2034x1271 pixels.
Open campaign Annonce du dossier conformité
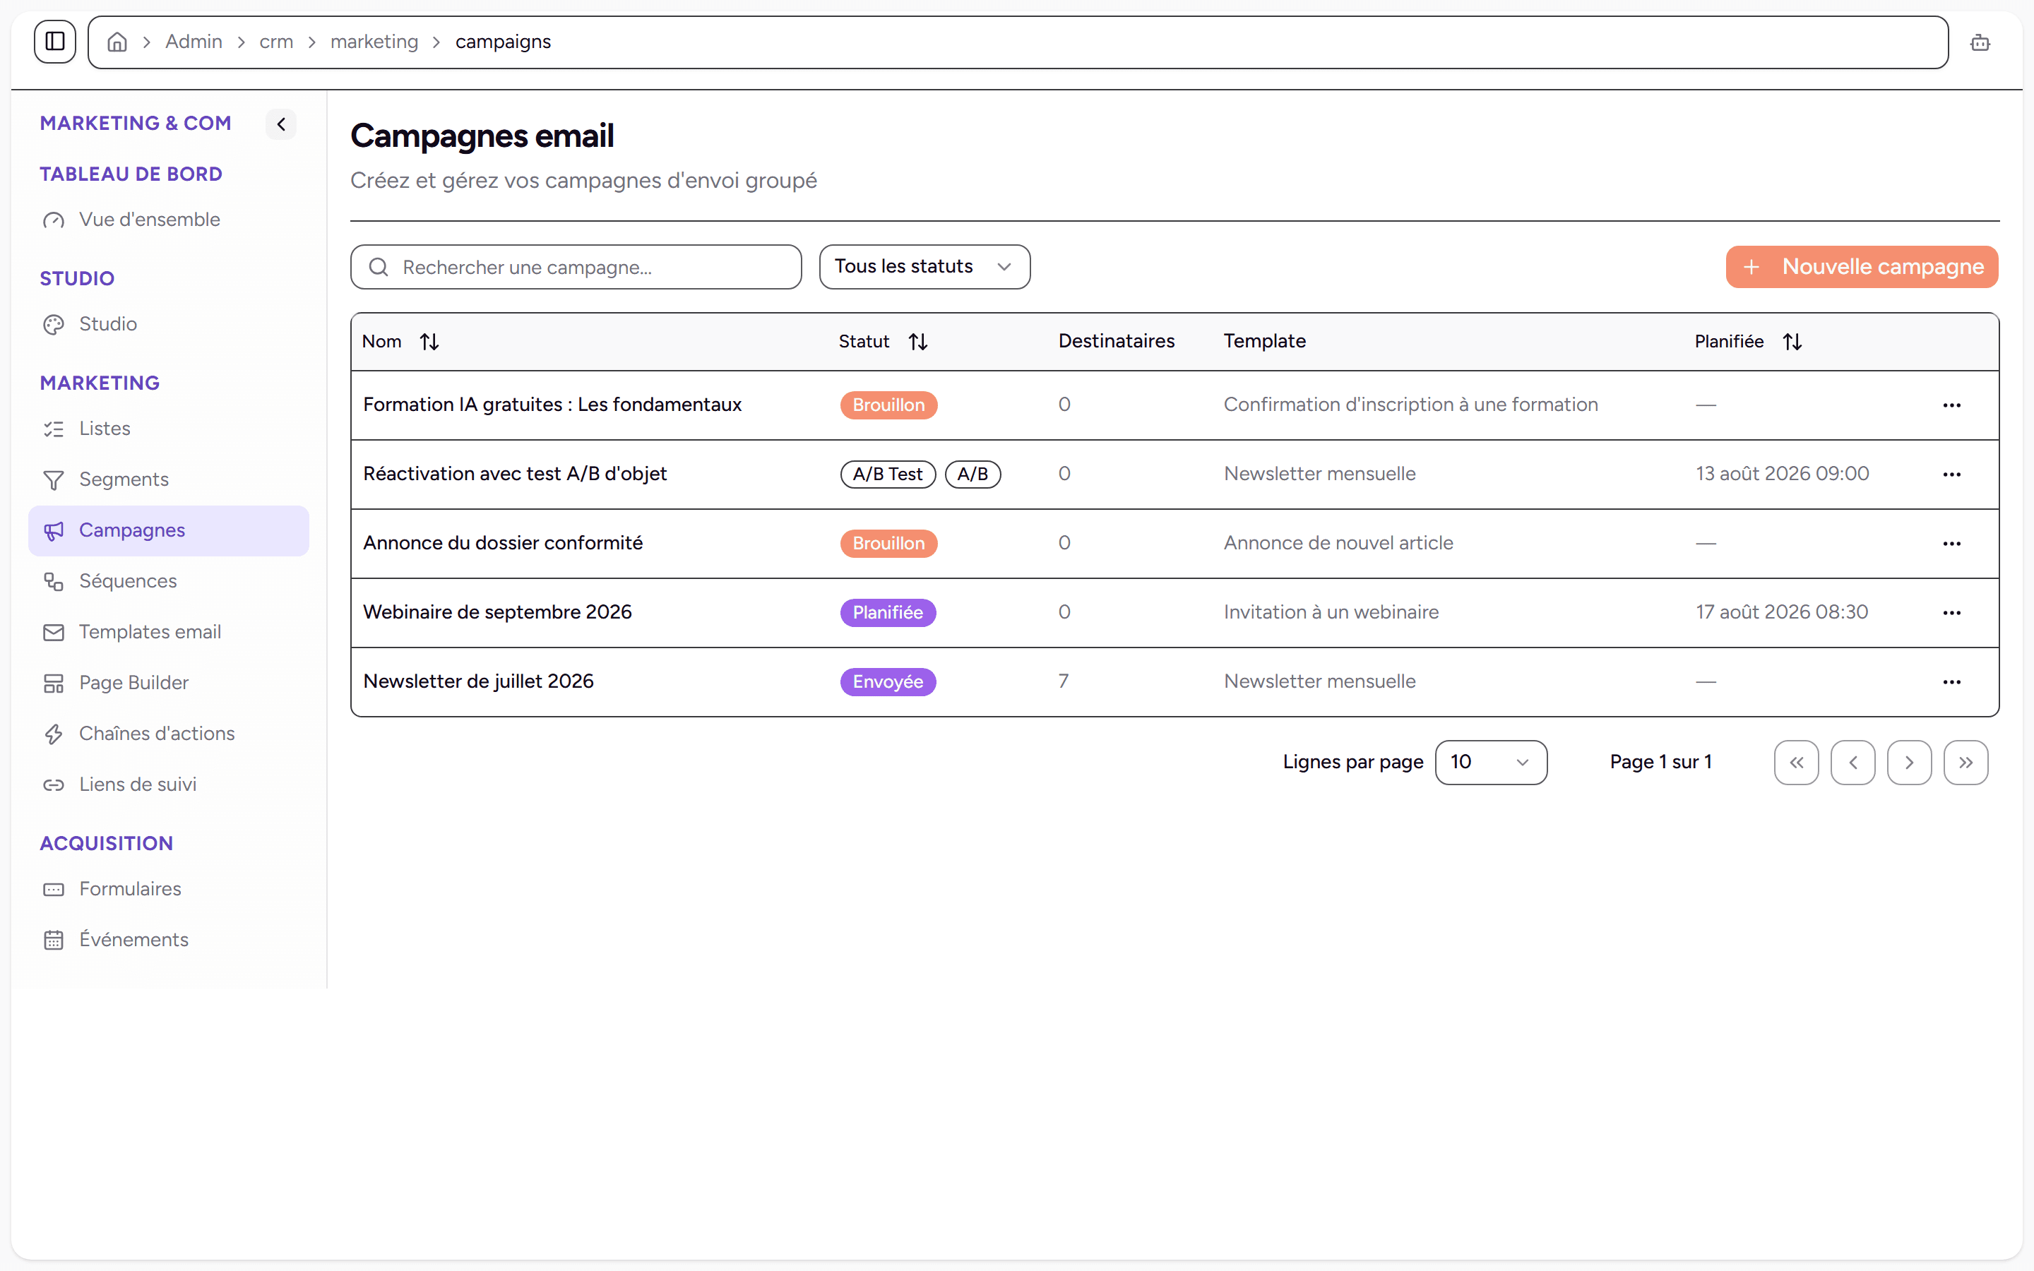[503, 543]
